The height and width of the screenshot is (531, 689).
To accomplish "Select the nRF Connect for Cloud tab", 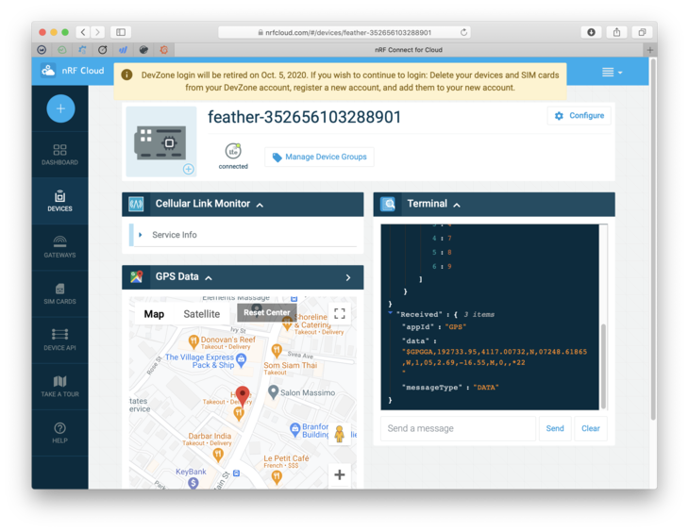I will coord(409,50).
